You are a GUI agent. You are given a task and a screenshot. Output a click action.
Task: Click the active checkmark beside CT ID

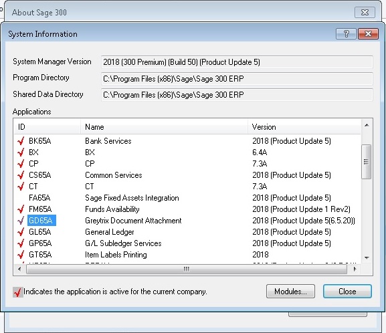point(21,187)
